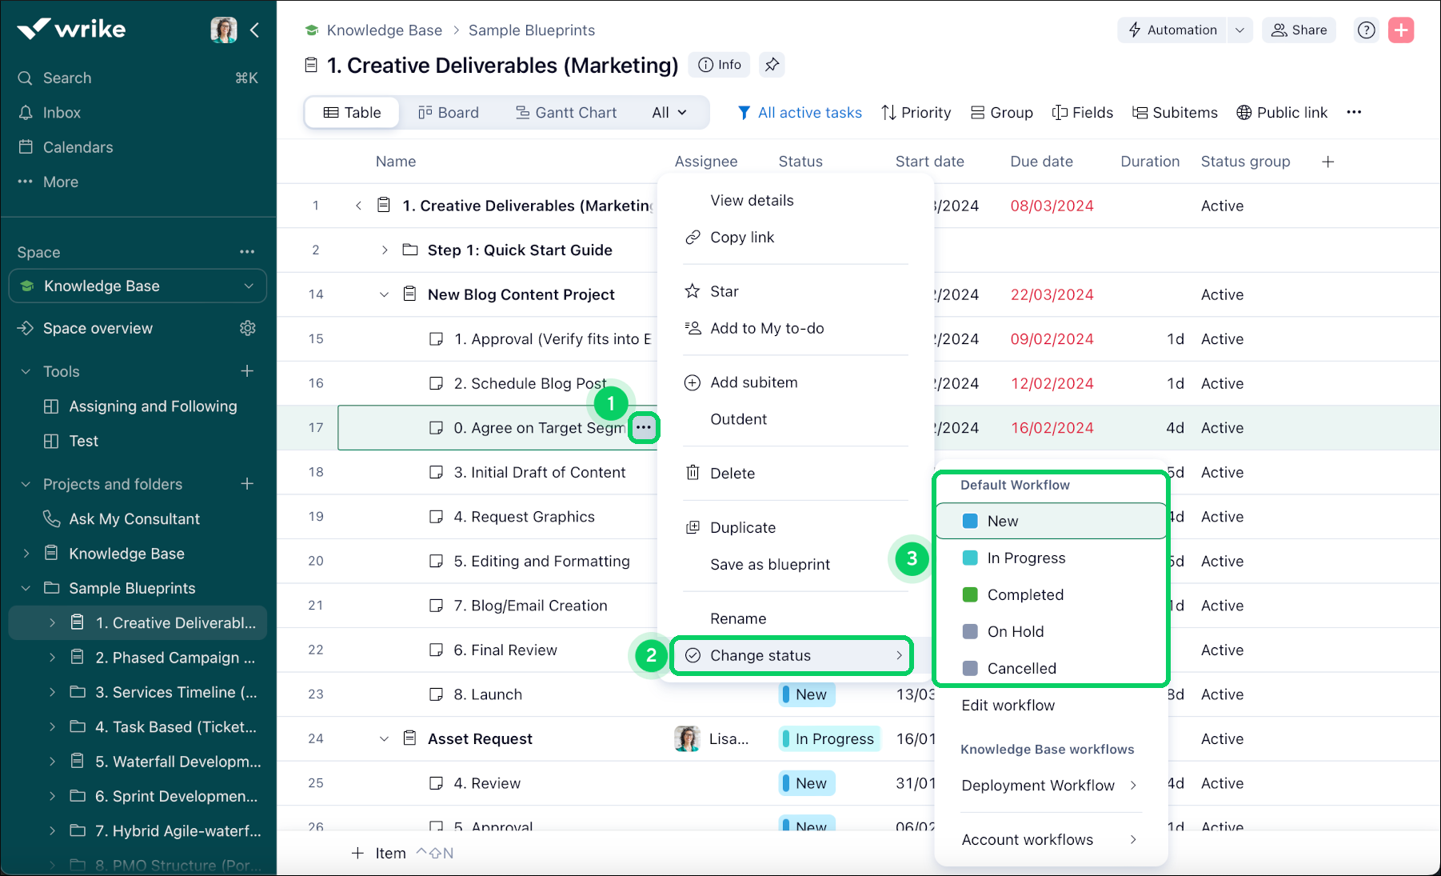Click the toolbar's more options ellipsis
The image size is (1441, 876).
tap(1354, 113)
